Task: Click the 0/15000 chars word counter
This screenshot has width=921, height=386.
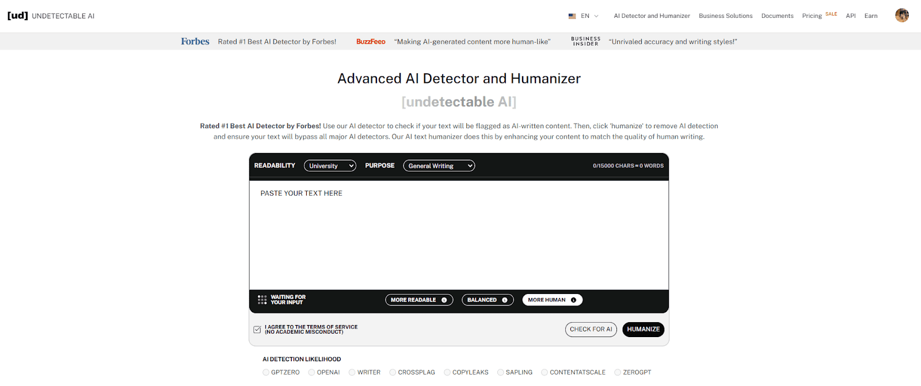Action: (x=628, y=166)
